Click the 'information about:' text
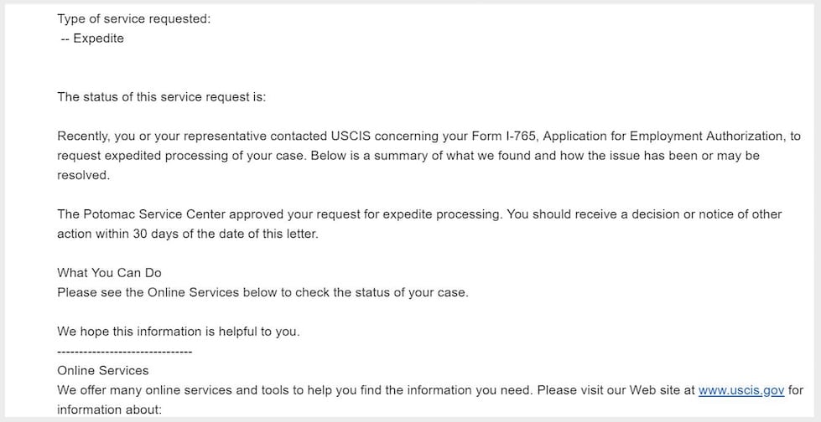The width and height of the screenshot is (821, 422). (x=109, y=410)
